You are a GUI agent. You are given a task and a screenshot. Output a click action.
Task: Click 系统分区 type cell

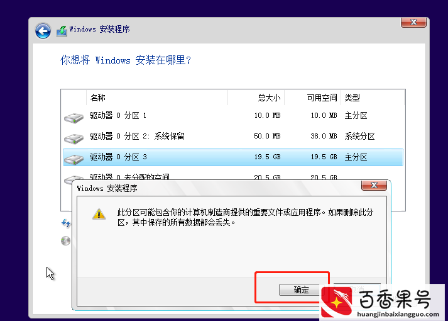[x=359, y=136]
